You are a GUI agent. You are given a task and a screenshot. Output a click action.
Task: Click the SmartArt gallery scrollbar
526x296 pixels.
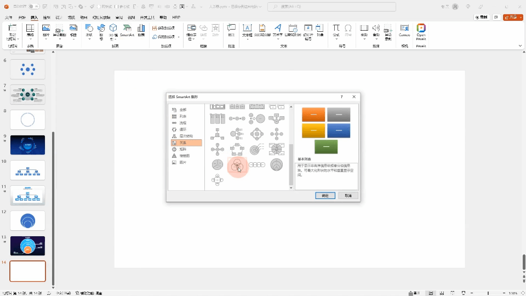[x=291, y=164]
